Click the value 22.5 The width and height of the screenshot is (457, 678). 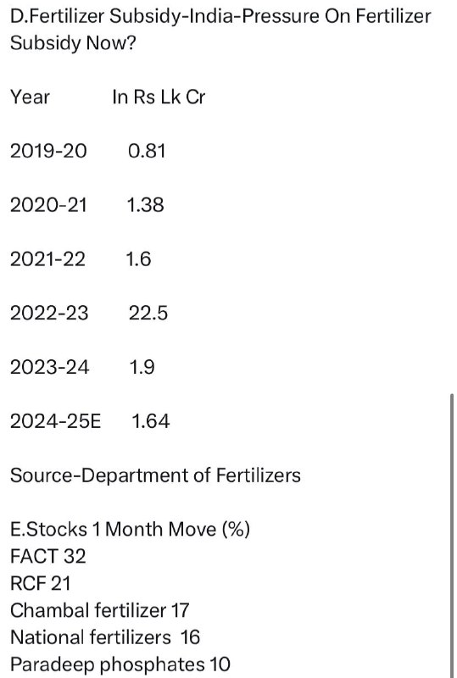(148, 313)
